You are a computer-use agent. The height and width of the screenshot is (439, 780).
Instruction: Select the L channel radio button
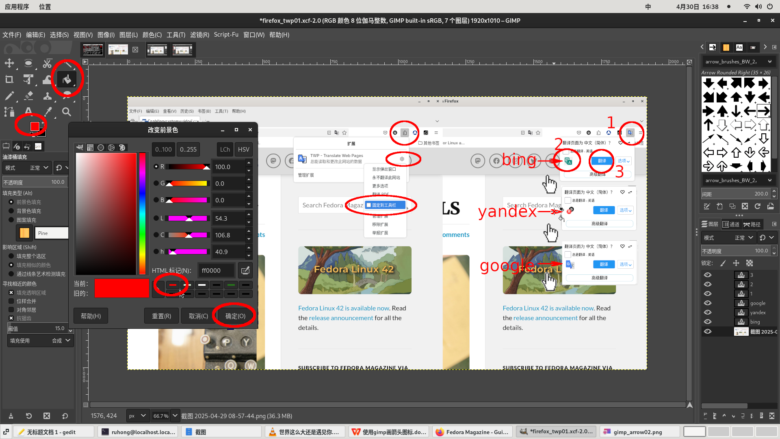click(x=156, y=218)
